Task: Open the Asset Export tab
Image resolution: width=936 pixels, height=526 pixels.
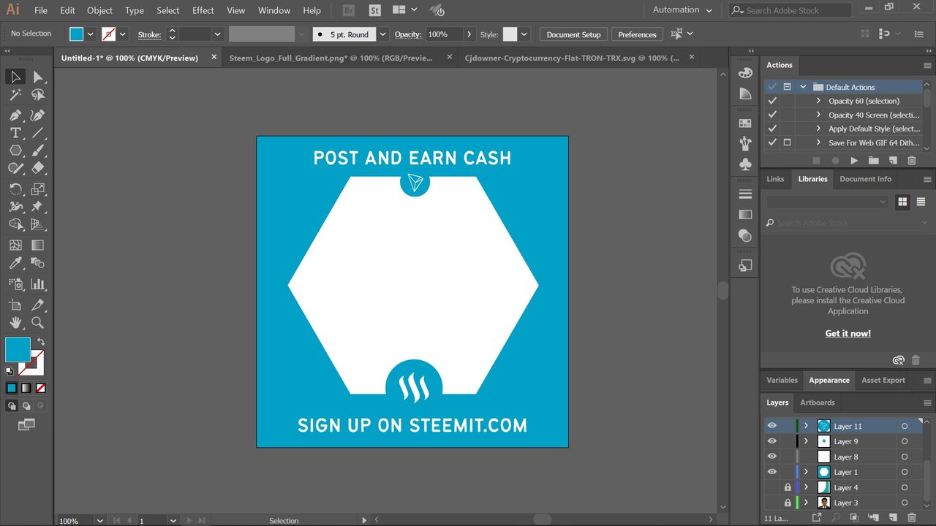Action: [883, 380]
